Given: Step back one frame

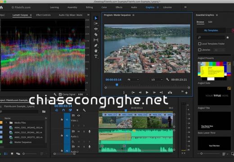Looking at the screenshot, I should click(140, 92).
